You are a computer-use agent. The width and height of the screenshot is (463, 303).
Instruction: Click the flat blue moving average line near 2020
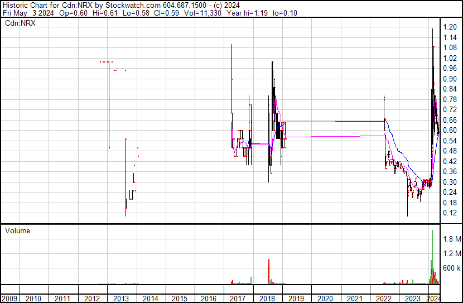pyautogui.click(x=334, y=122)
